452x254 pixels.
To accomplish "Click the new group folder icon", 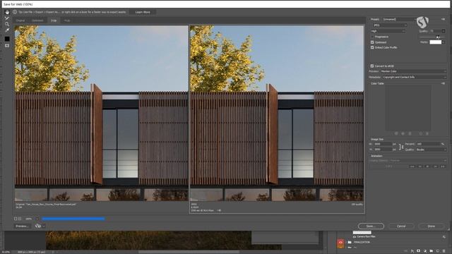I will click(x=432, y=251).
